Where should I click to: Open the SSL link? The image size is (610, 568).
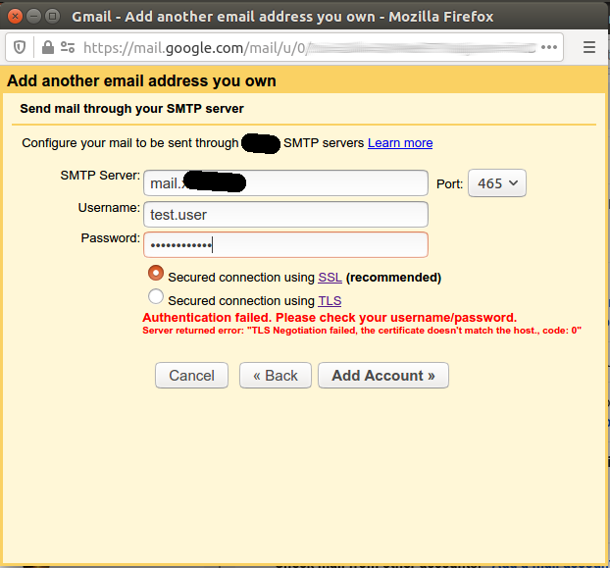click(330, 278)
